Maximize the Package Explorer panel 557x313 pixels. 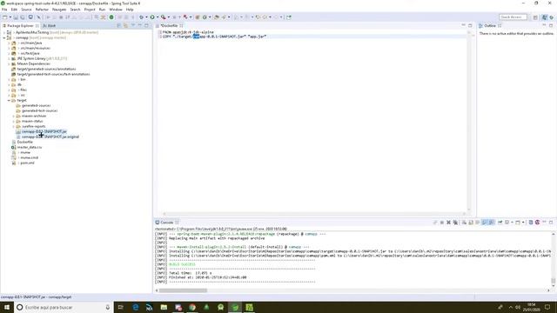(146, 25)
